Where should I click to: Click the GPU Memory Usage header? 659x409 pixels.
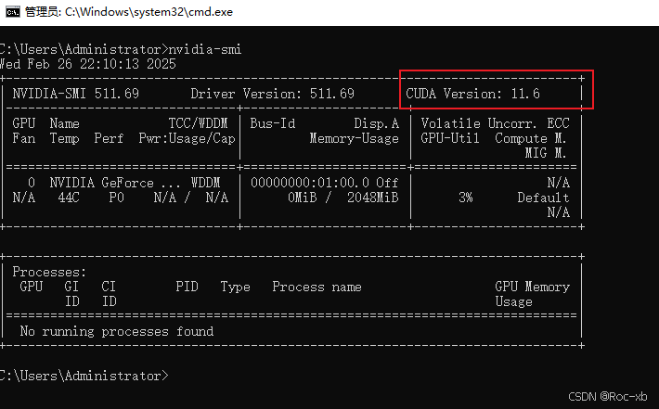532,294
